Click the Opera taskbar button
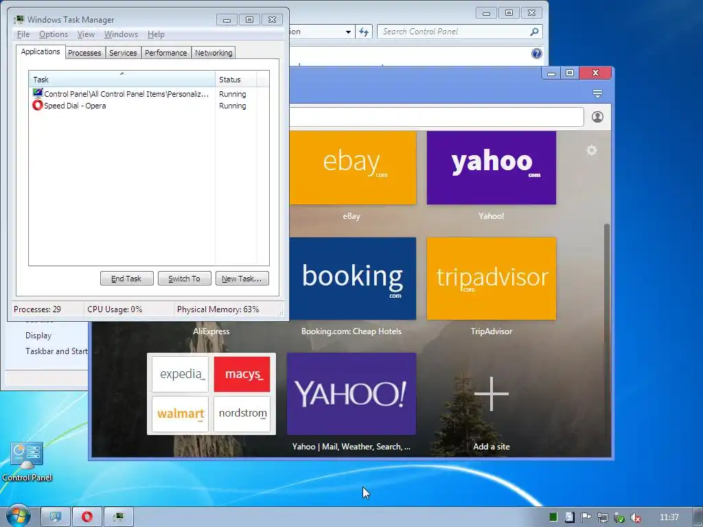This screenshot has height=527, width=703. pos(87,517)
